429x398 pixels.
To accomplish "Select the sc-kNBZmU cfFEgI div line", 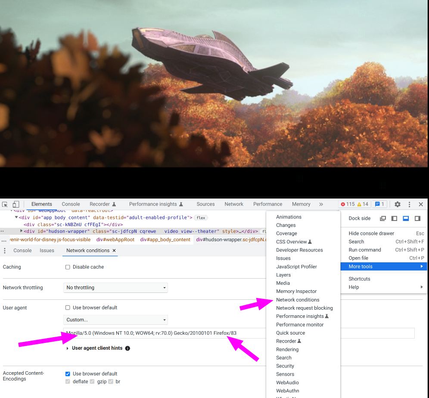I will pyautogui.click(x=73, y=224).
